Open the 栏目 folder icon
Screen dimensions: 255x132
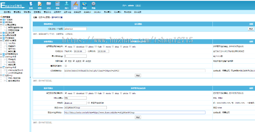point(49,4)
